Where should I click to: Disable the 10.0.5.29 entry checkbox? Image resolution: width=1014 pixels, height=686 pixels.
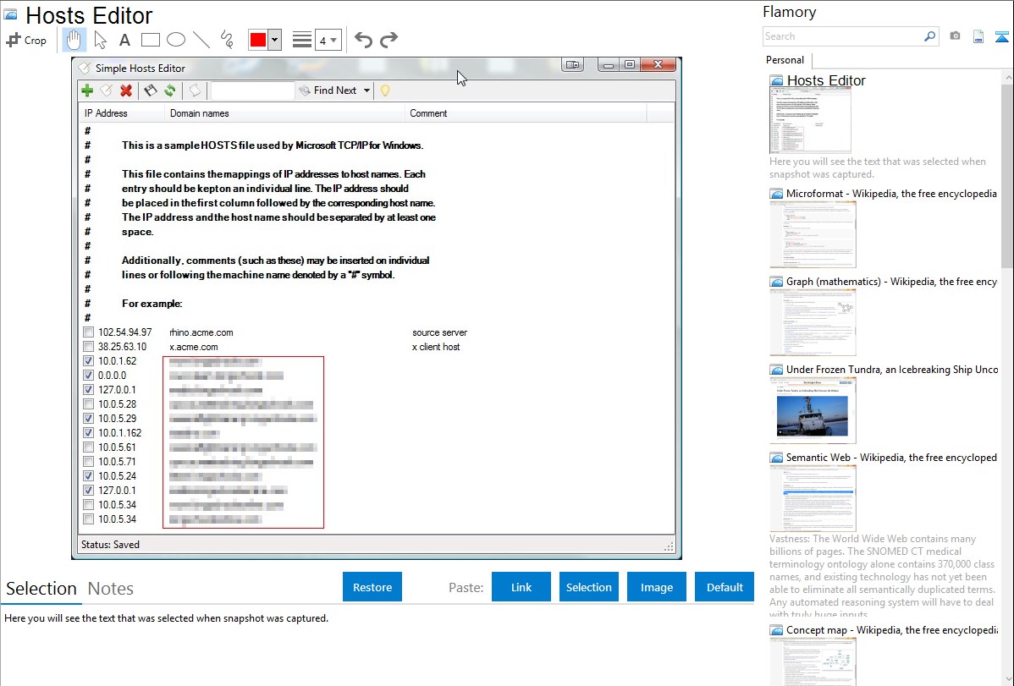[89, 419]
